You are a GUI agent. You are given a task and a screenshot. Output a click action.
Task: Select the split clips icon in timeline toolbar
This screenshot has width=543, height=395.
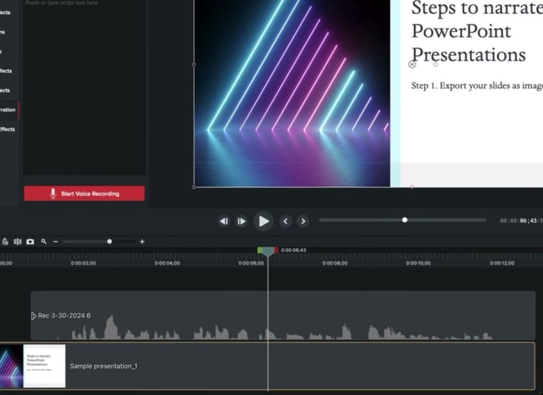[x=18, y=241]
